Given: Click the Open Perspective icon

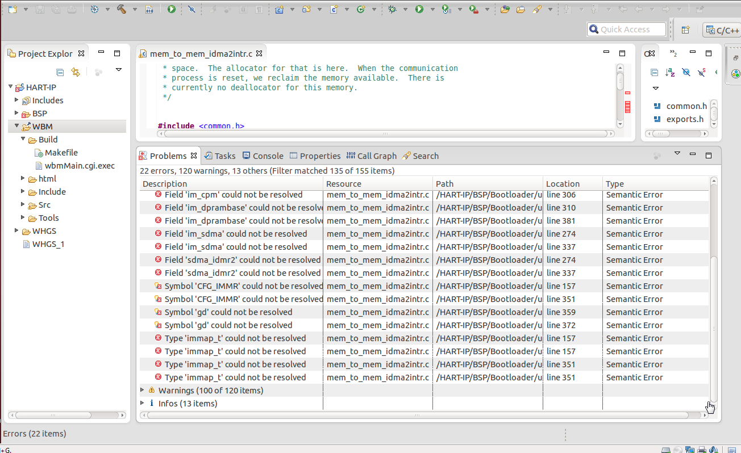Looking at the screenshot, I should (685, 30).
